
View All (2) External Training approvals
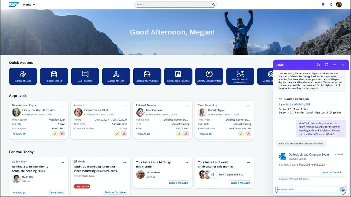(x=144, y=134)
